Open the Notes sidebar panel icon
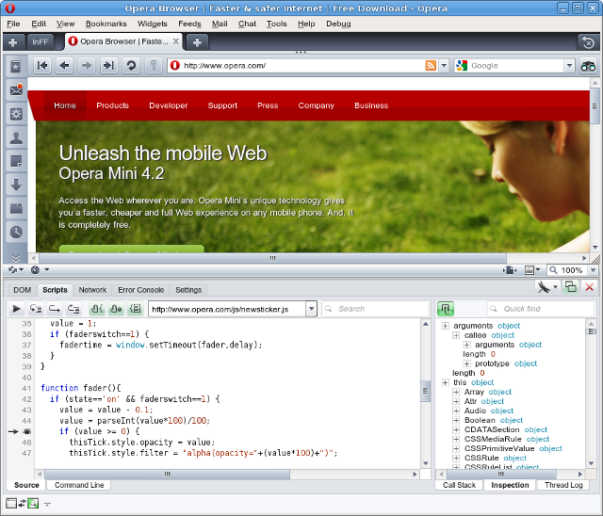The height and width of the screenshot is (516, 603). click(x=16, y=161)
